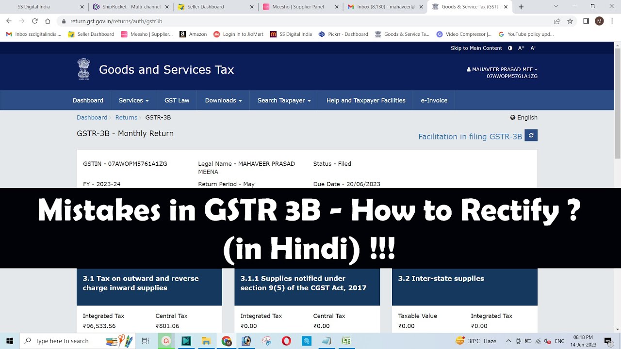Click the volume icon in tray
This screenshot has width=621, height=349.
[x=548, y=341]
